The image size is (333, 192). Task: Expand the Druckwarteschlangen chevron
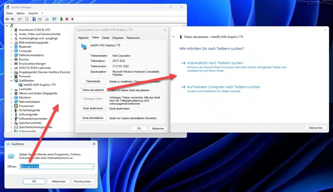click(11, 64)
